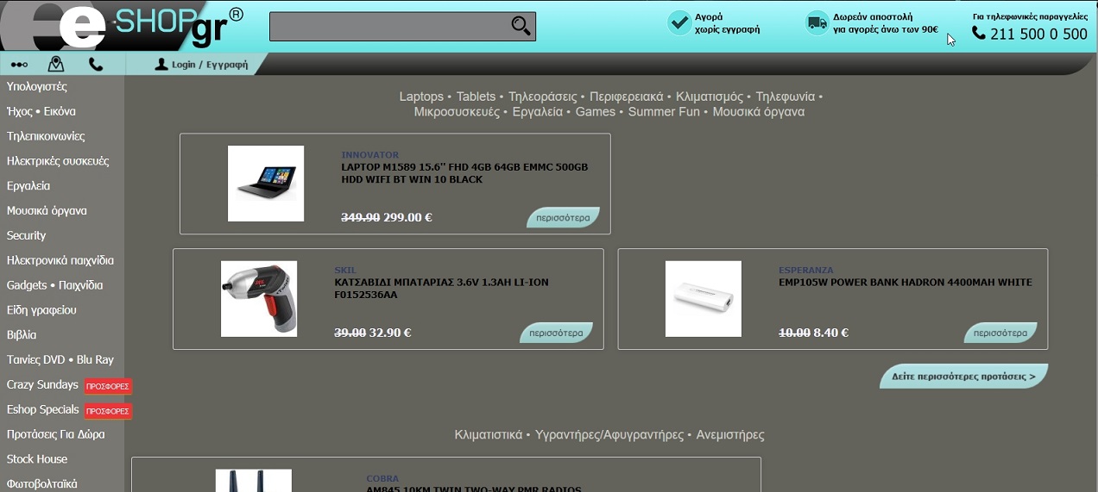This screenshot has width=1098, height=492.
Task: Open Crazy Sundays offers entry
Action: pos(42,385)
